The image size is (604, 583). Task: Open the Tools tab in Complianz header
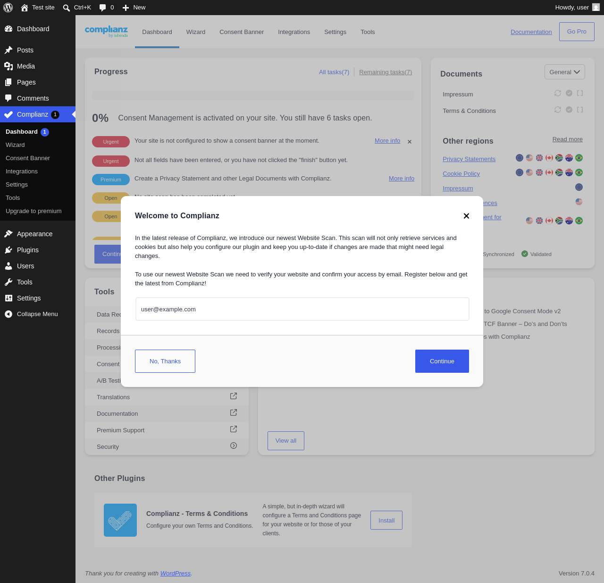coord(368,32)
